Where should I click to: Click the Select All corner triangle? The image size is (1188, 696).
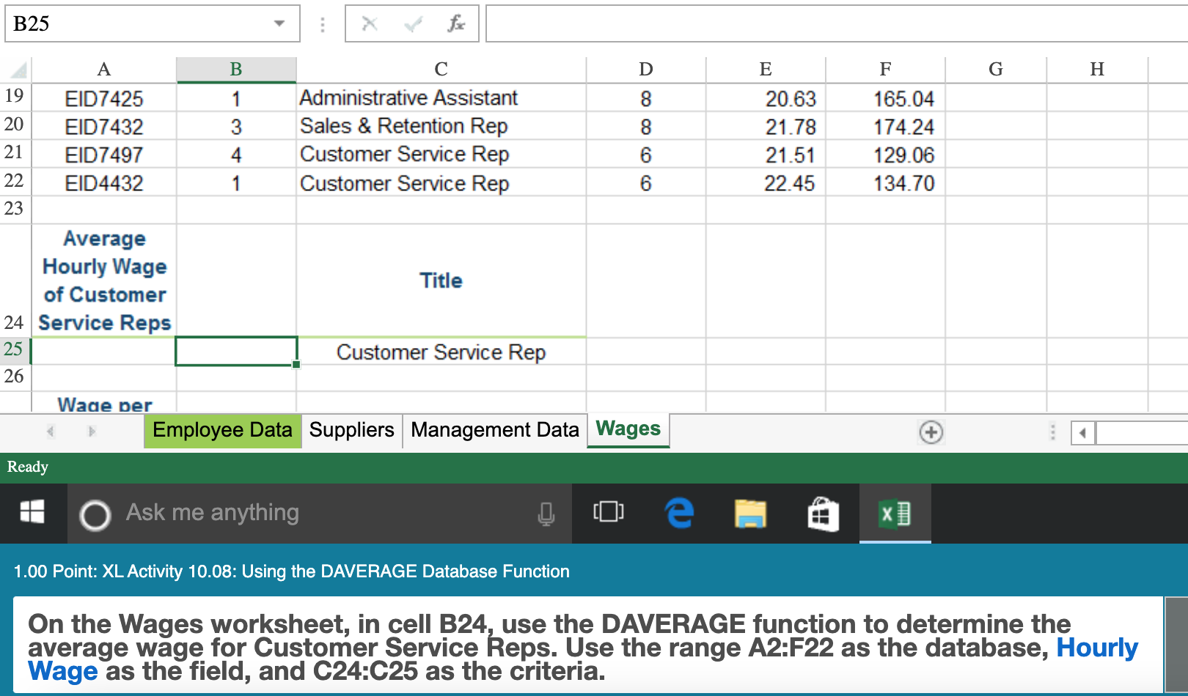point(18,70)
